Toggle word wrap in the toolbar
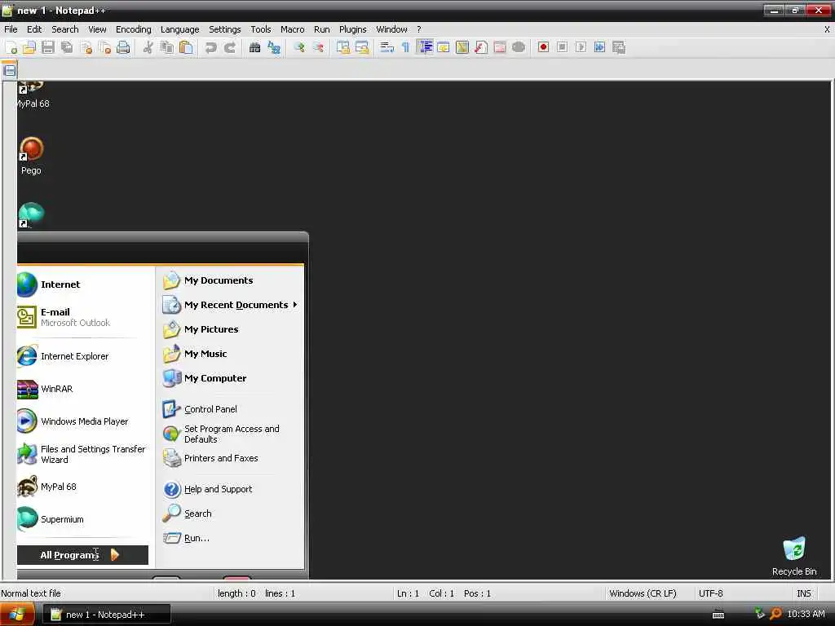 (x=387, y=47)
